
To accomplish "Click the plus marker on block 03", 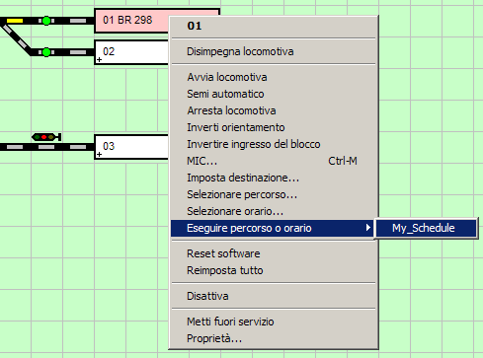I will point(99,154).
